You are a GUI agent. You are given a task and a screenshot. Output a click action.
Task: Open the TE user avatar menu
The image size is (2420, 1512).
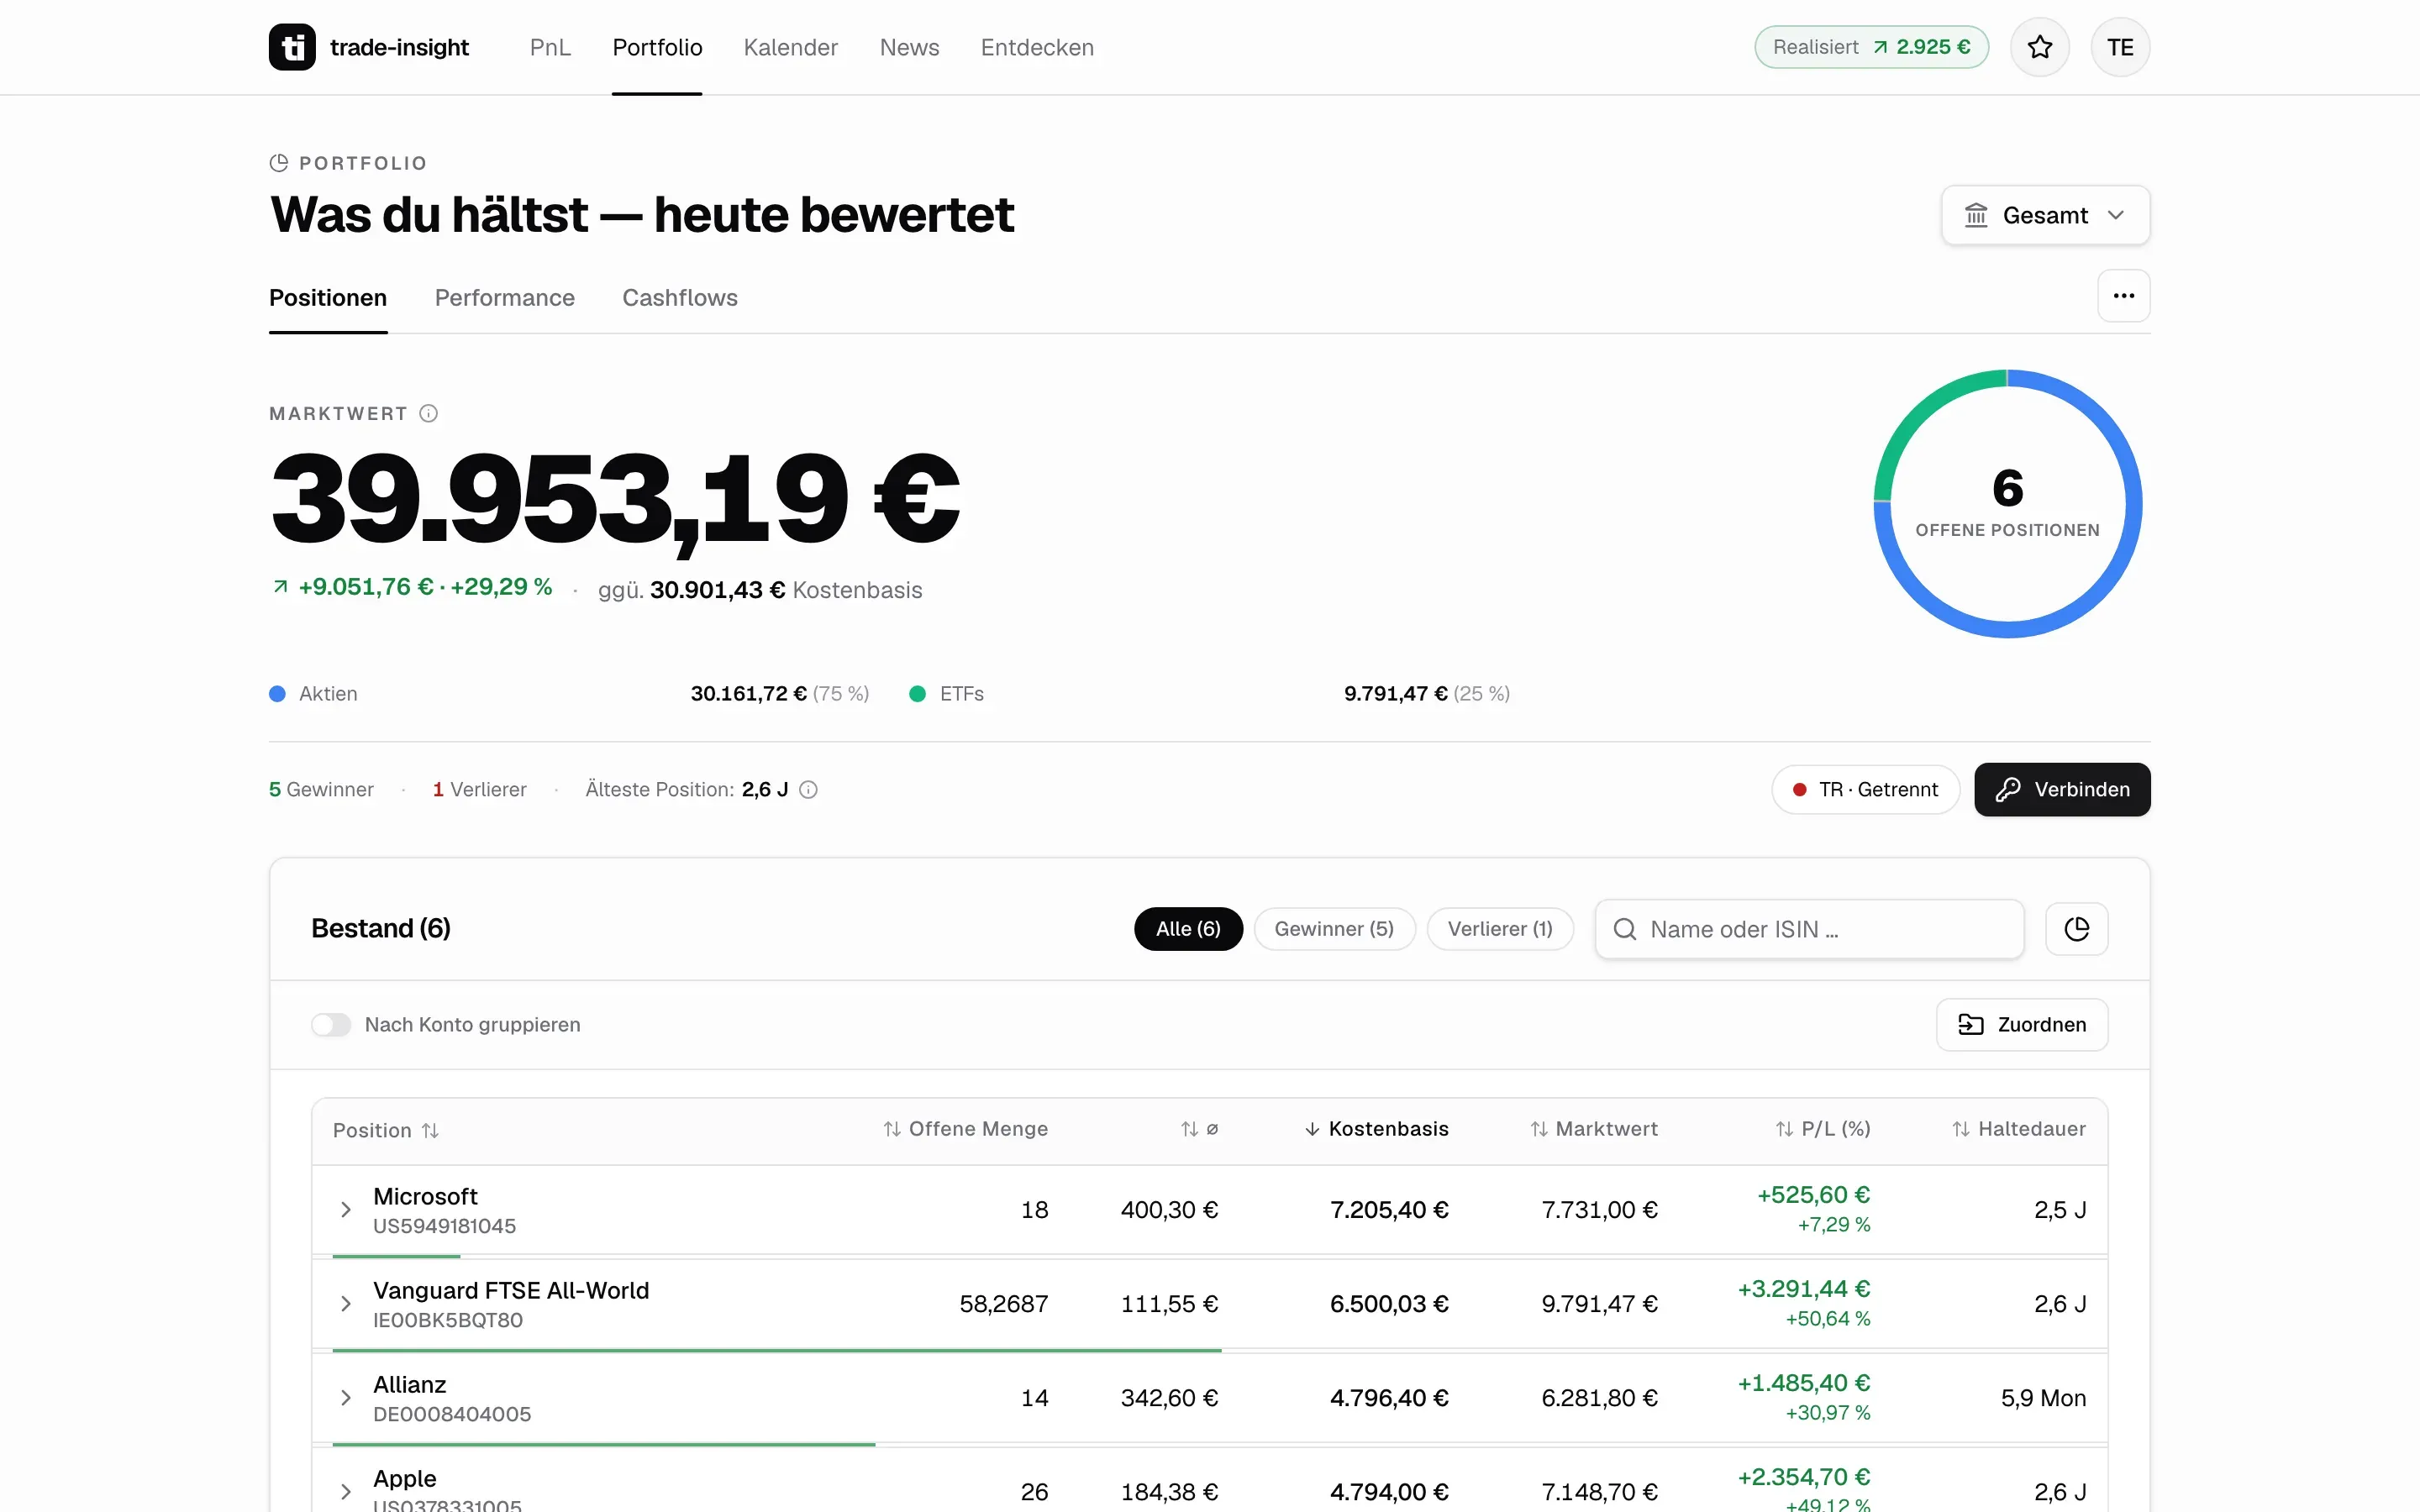pyautogui.click(x=2120, y=47)
